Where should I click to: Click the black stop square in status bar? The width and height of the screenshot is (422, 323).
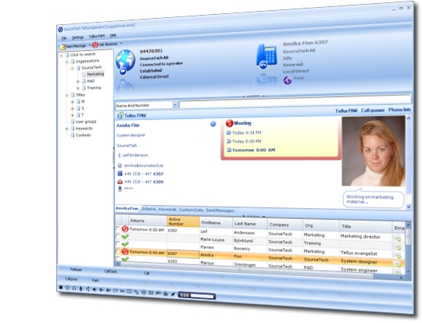61,288
